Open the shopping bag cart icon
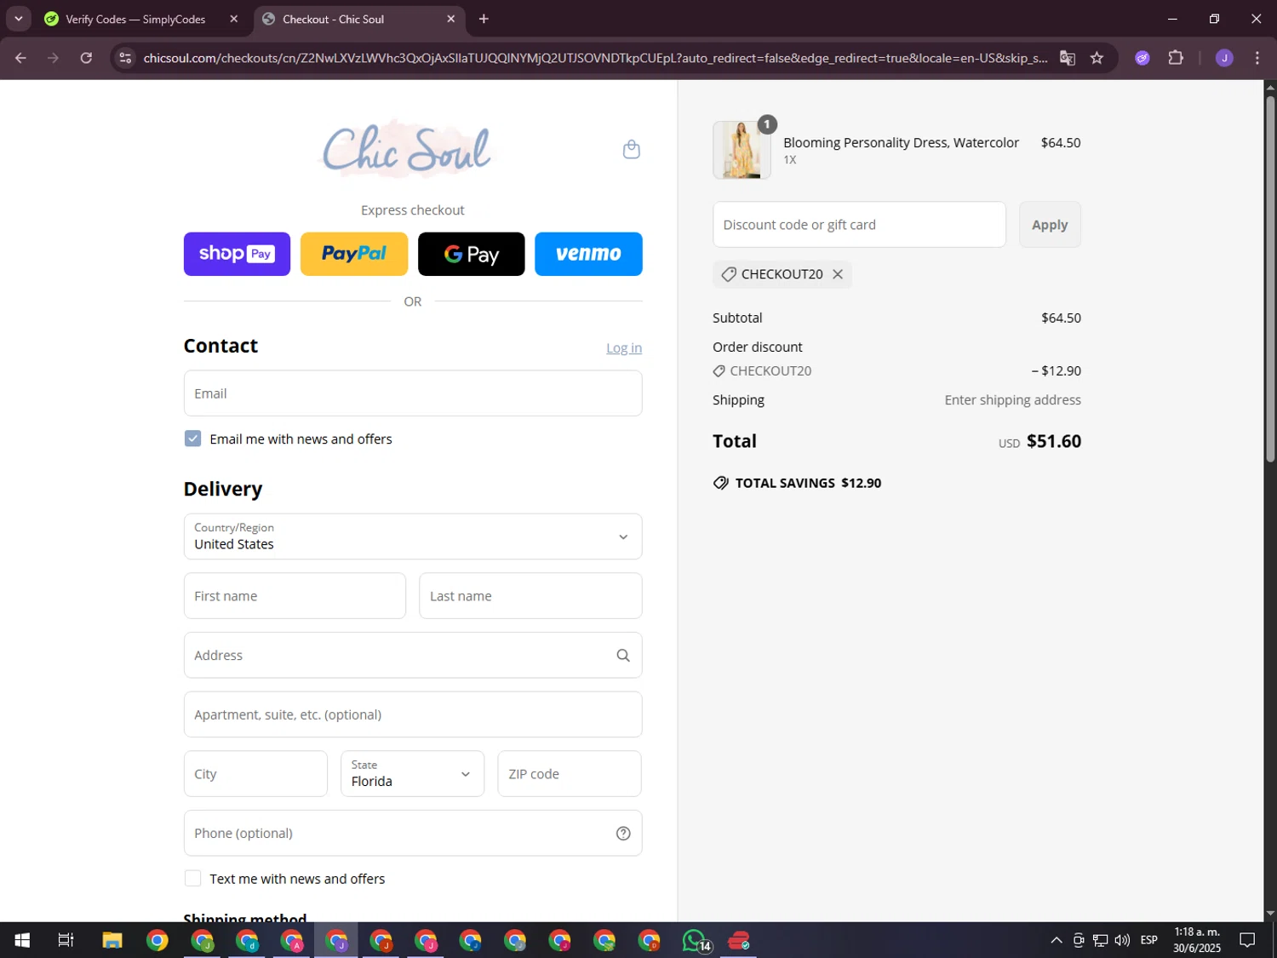The height and width of the screenshot is (958, 1277). [631, 150]
